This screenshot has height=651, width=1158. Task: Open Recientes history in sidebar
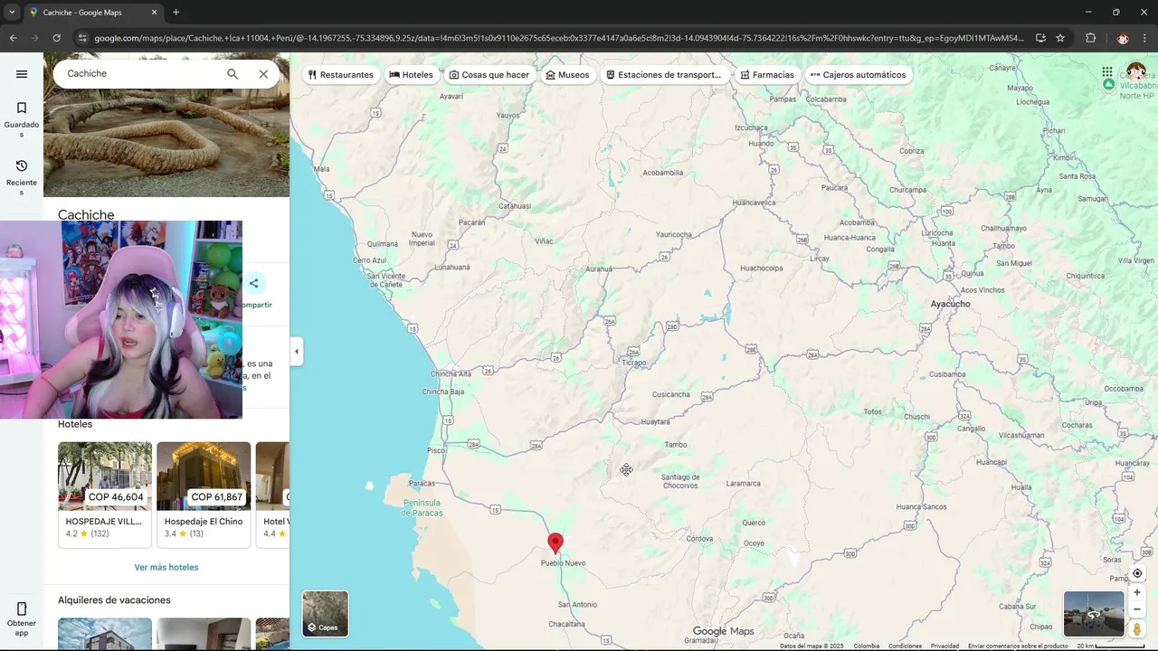[x=22, y=176]
